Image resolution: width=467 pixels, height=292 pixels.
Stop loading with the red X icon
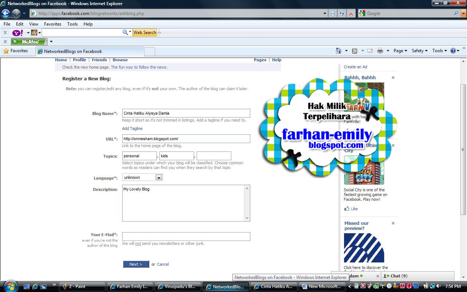pos(351,14)
